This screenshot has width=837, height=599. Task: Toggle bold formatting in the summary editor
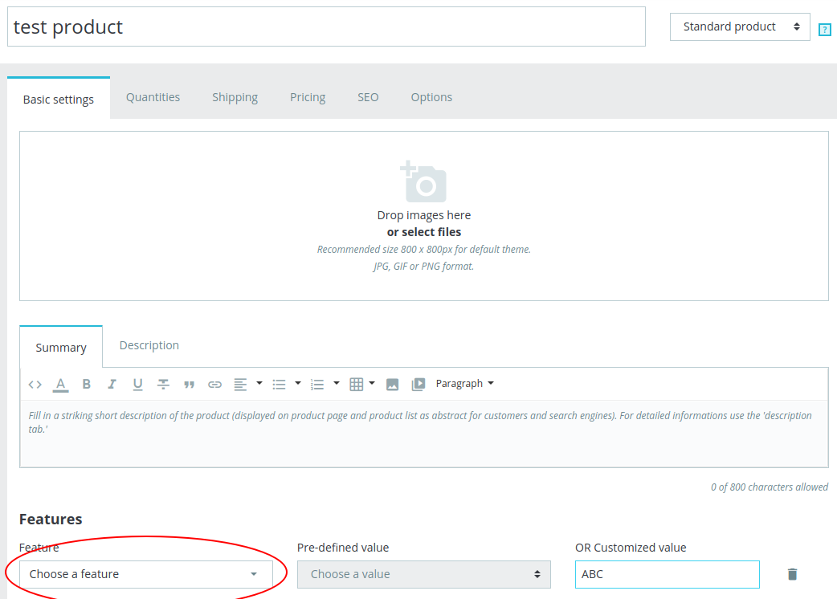coord(86,383)
